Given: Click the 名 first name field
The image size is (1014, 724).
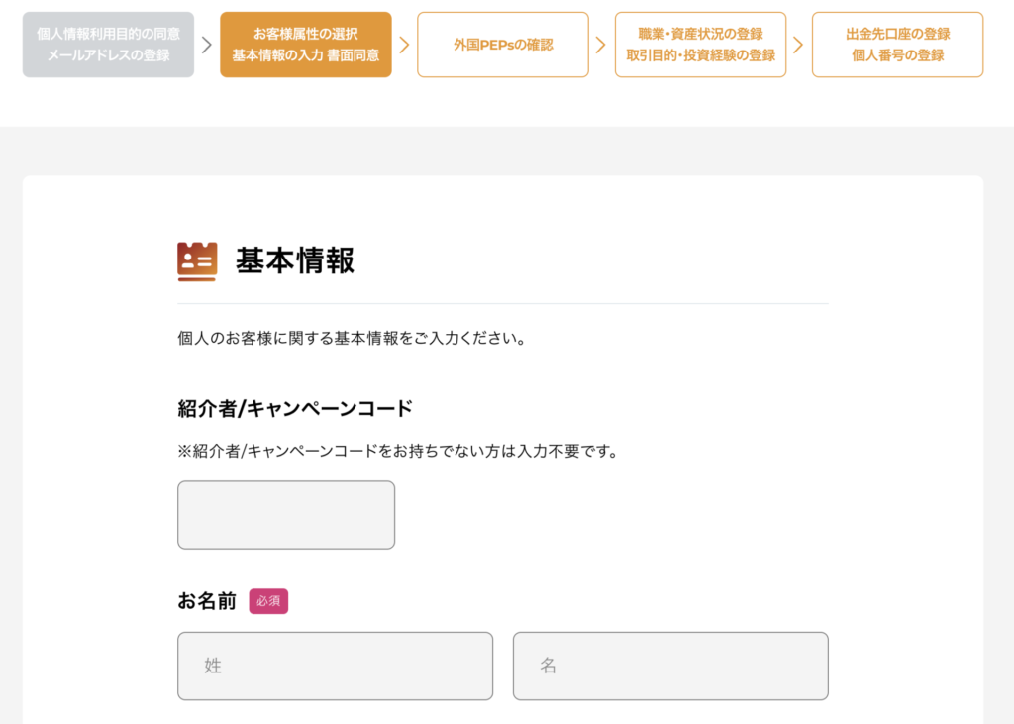Looking at the screenshot, I should tap(670, 666).
